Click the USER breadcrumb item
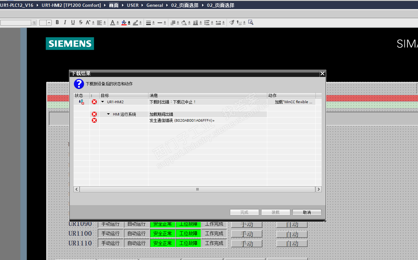The height and width of the screenshot is (260, 418). pos(133,5)
